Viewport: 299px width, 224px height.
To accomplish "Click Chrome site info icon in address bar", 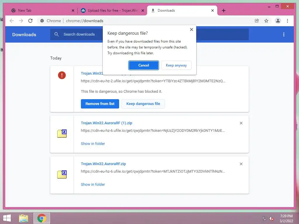I will click(x=42, y=21).
